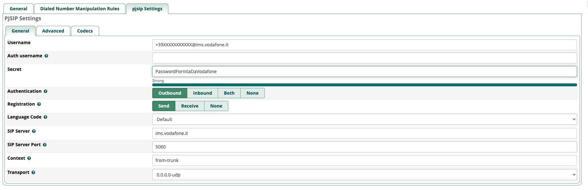Open the Transport dropdown

364,175
